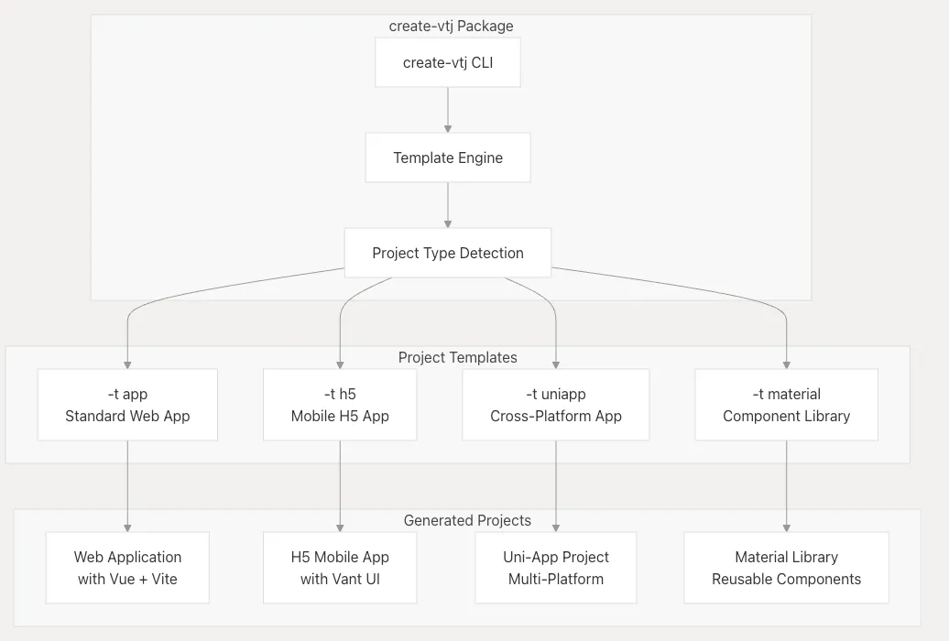The height and width of the screenshot is (641, 949).
Task: Click the Project Type Detection node
Action: (448, 253)
